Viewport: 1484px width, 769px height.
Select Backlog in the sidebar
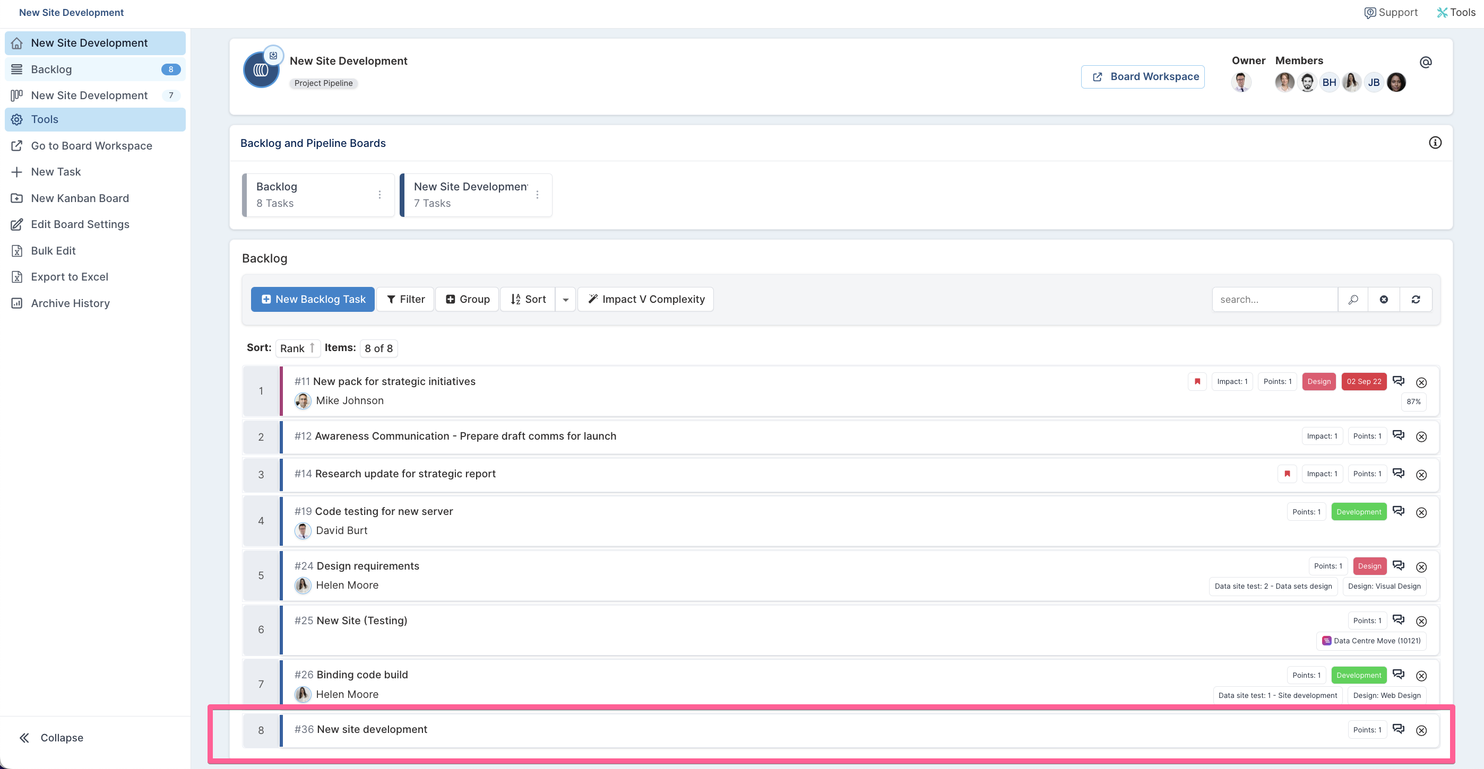[x=95, y=69]
